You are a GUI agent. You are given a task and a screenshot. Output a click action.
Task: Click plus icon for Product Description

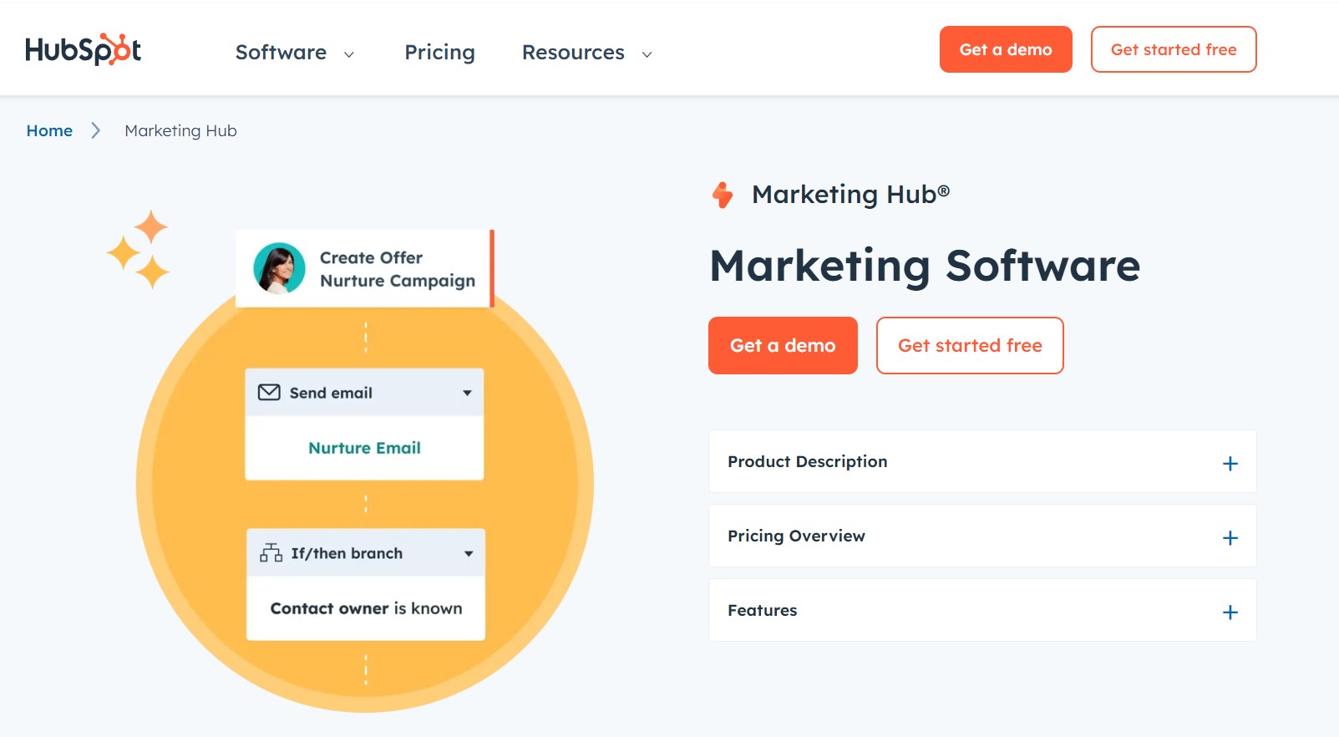click(x=1230, y=464)
